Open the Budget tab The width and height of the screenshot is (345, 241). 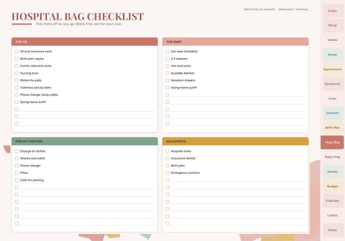(333, 186)
